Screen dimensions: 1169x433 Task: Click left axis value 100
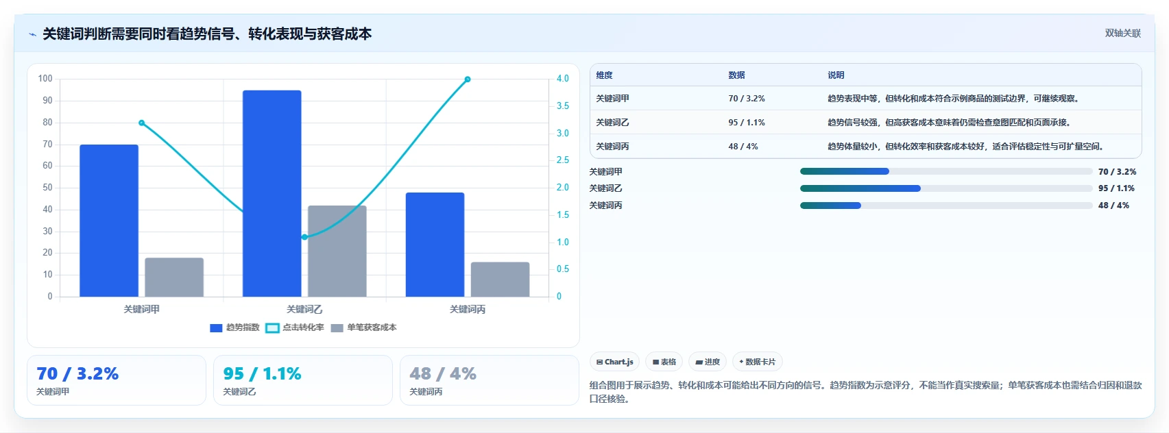pos(45,79)
